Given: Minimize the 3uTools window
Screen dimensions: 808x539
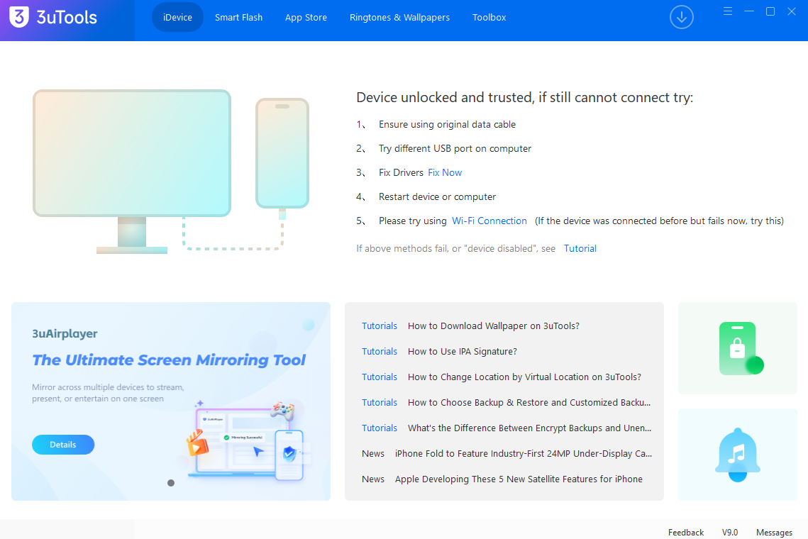Looking at the screenshot, I should tap(748, 11).
